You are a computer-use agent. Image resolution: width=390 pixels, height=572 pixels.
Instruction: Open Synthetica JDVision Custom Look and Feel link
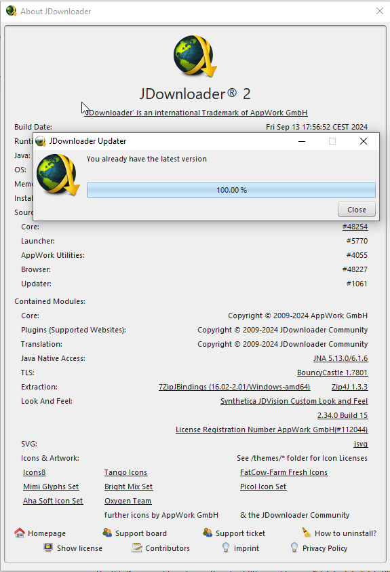pyautogui.click(x=294, y=401)
